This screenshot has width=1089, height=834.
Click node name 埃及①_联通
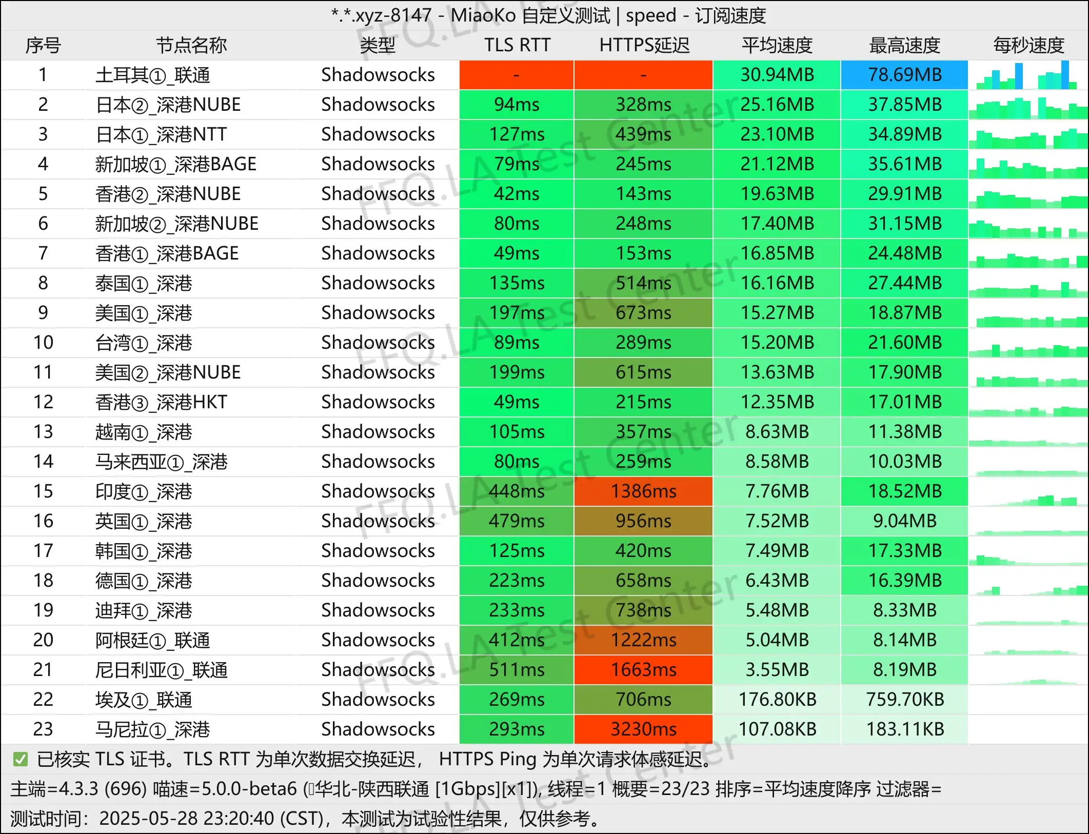(144, 700)
